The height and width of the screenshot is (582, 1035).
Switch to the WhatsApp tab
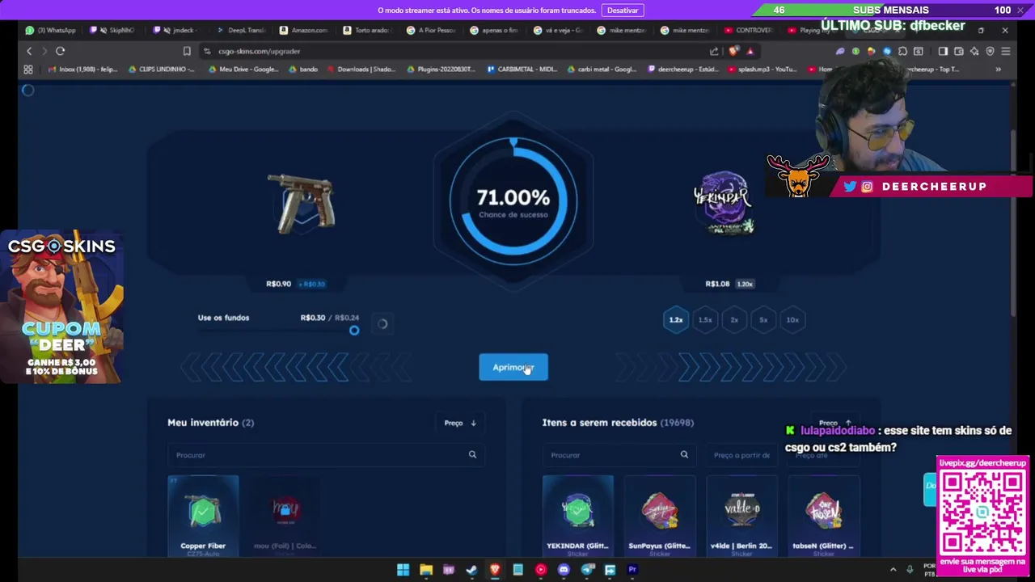(52, 30)
